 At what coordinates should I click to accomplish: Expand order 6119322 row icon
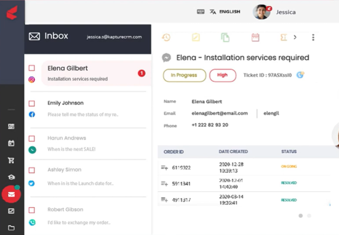(x=164, y=168)
